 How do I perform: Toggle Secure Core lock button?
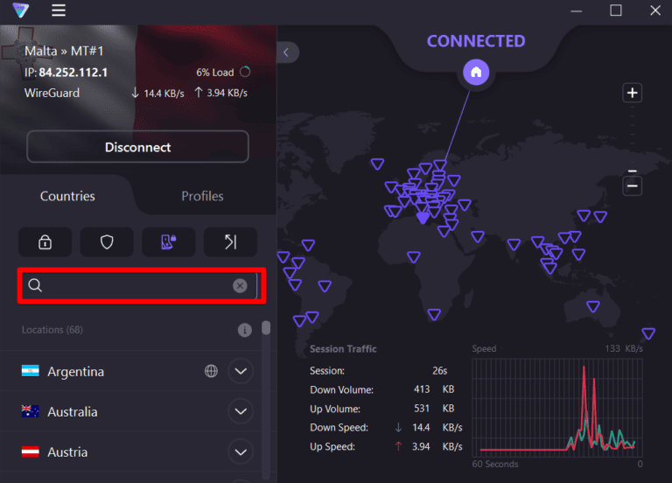pos(45,241)
